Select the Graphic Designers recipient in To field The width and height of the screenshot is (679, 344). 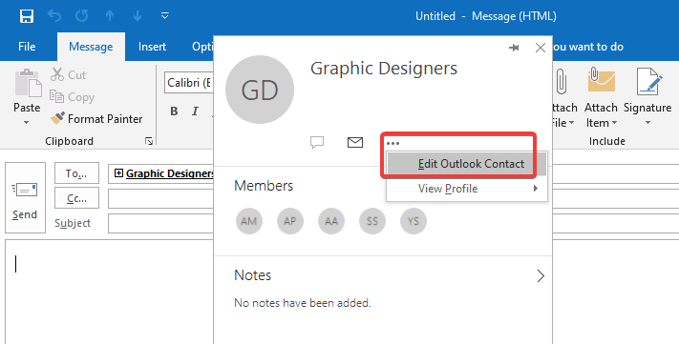tap(170, 173)
